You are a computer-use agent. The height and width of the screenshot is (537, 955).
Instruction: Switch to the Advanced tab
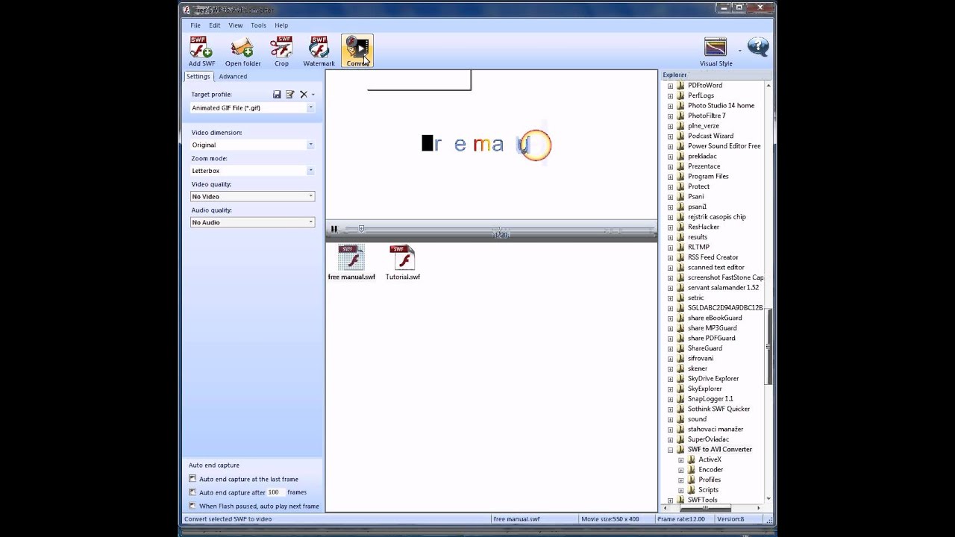[233, 76]
